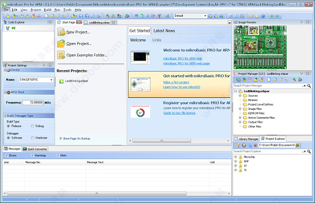
Task: Open the Tools menu
Action: click(67, 9)
